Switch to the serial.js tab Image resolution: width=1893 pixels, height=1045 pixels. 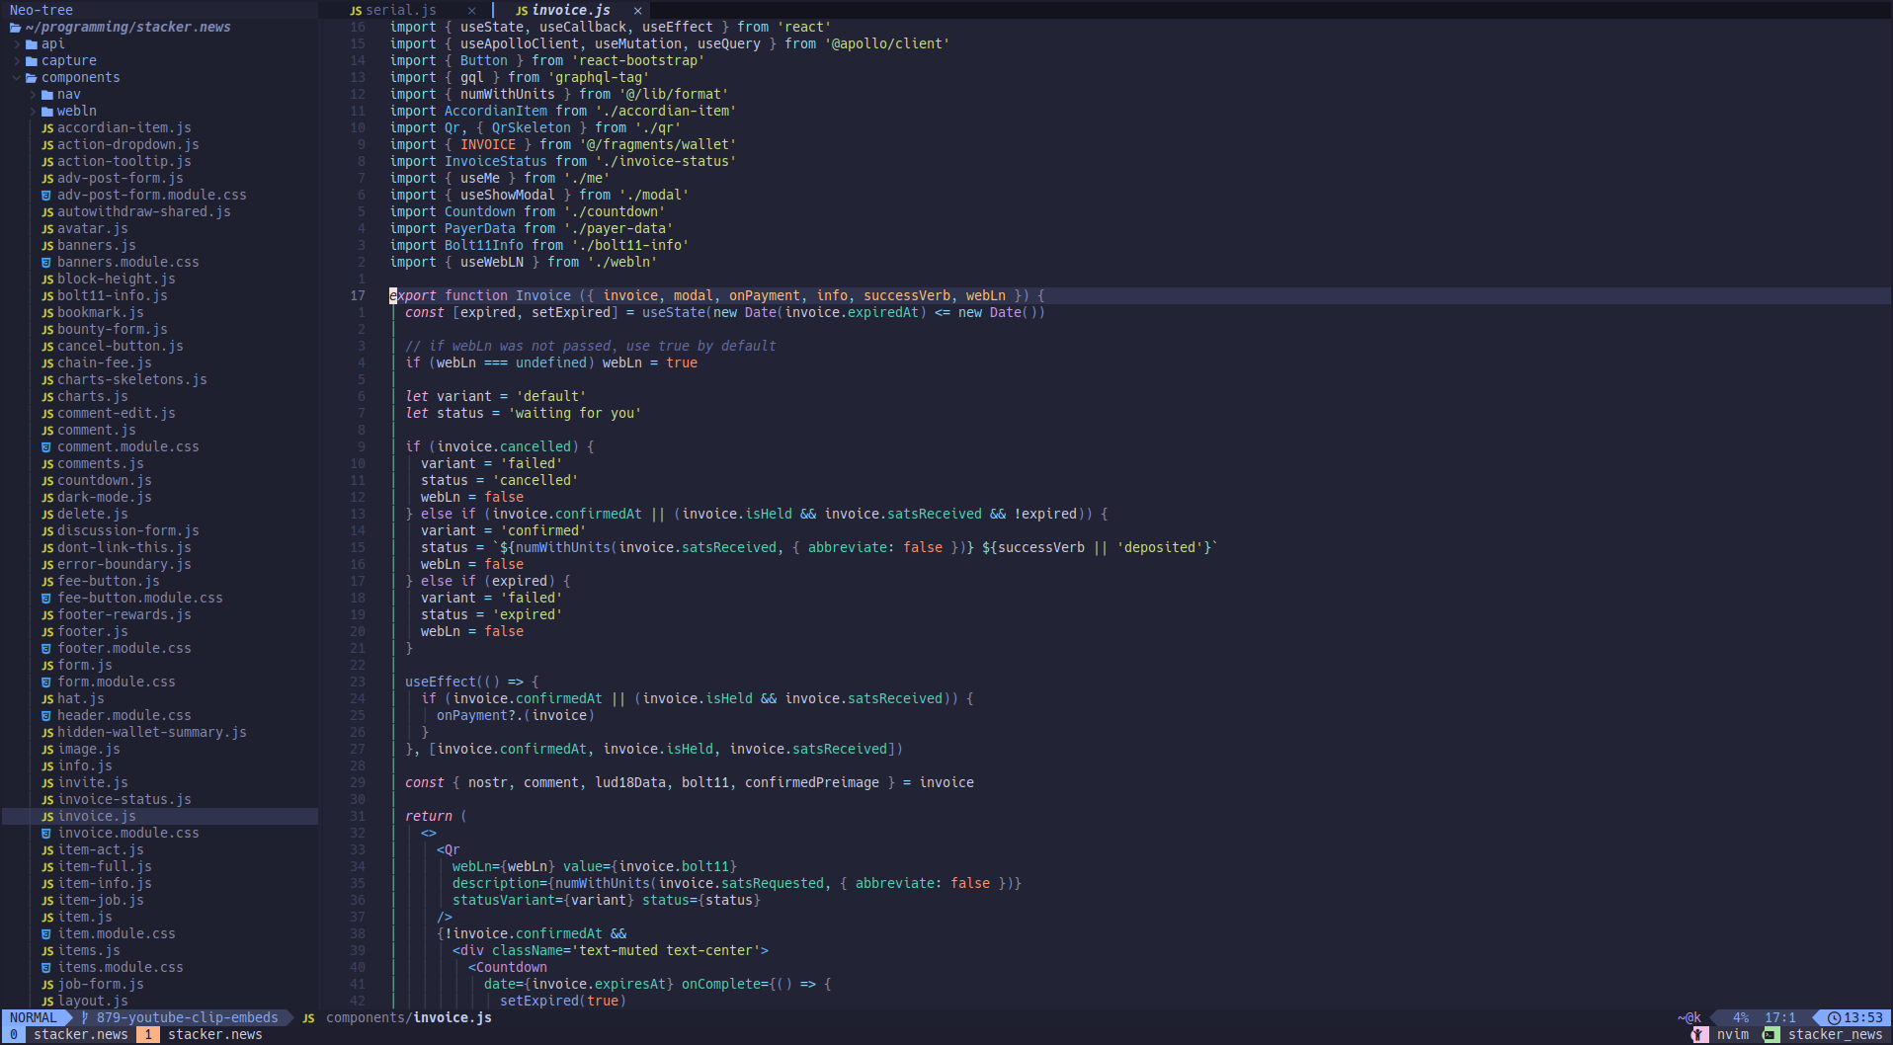(x=400, y=11)
